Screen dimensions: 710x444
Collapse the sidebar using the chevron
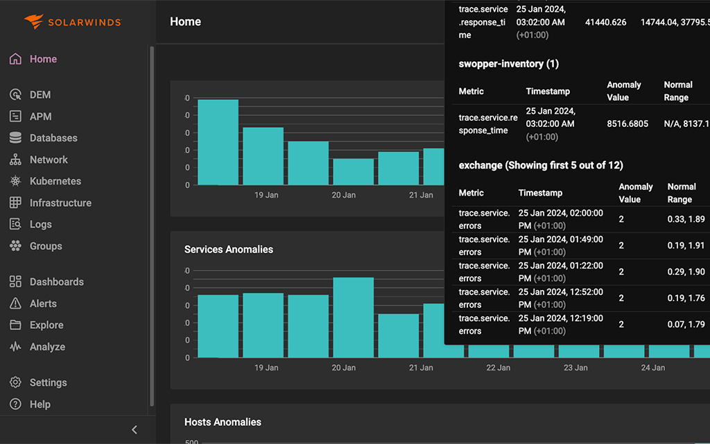point(134,429)
